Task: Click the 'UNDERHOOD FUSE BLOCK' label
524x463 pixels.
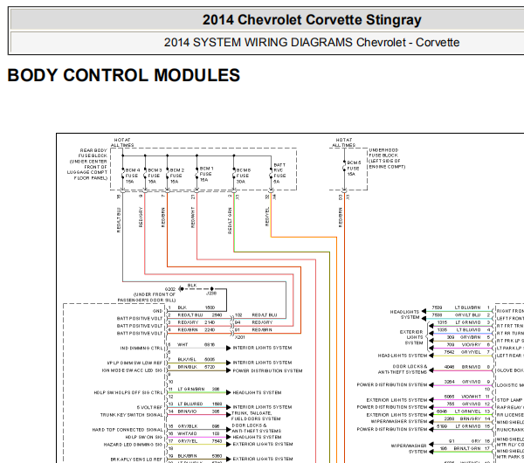Action: pos(387,158)
